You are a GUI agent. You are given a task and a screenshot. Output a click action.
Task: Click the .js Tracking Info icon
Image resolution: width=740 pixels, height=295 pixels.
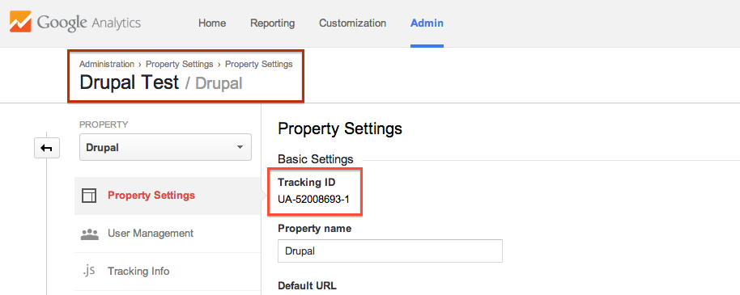(89, 271)
